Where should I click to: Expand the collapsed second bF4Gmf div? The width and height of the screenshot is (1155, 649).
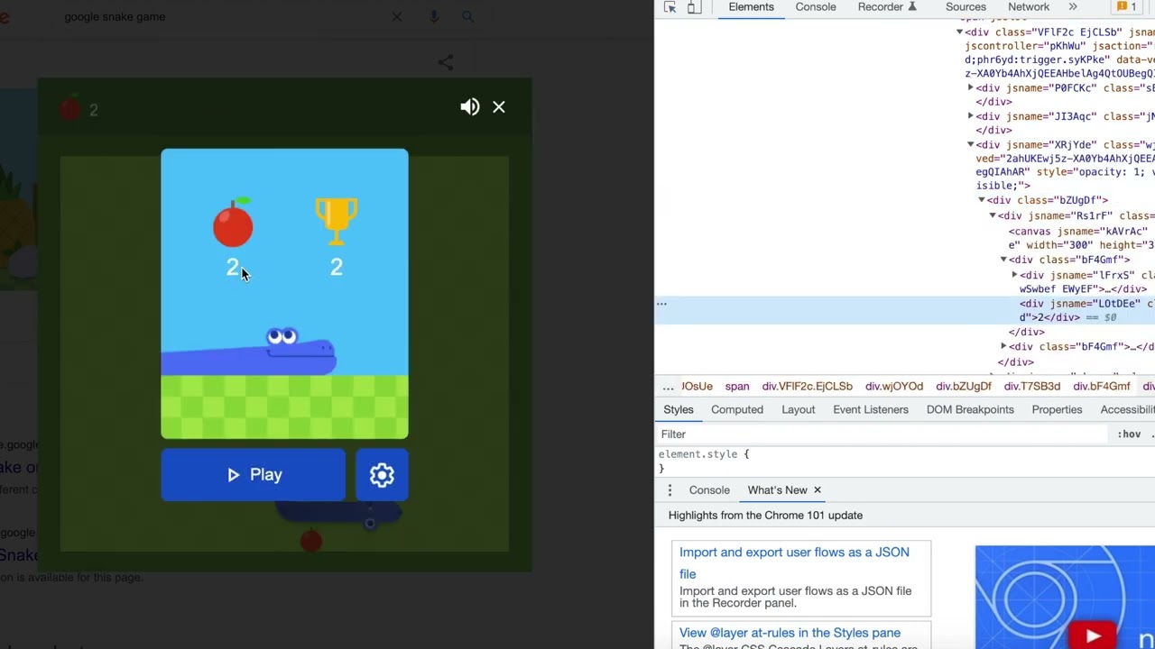point(1003,346)
